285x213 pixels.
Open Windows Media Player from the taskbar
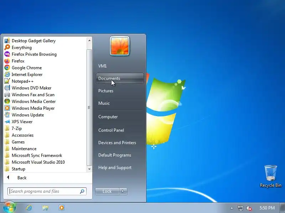coord(62,208)
